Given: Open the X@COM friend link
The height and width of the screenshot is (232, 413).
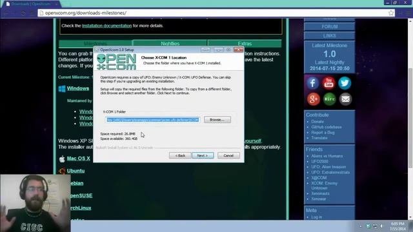Looking at the screenshot, I should tap(319, 178).
